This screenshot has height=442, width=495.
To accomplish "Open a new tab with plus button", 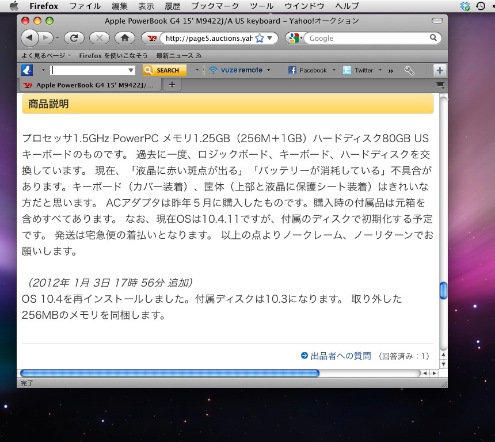I will [x=172, y=85].
